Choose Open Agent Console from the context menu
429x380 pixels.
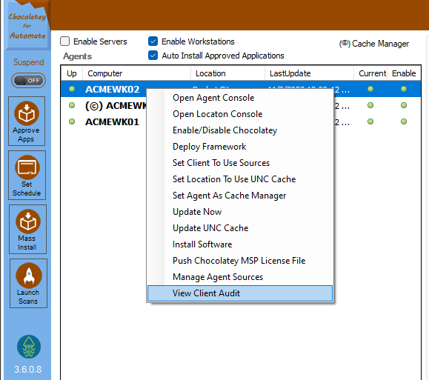pos(240,98)
